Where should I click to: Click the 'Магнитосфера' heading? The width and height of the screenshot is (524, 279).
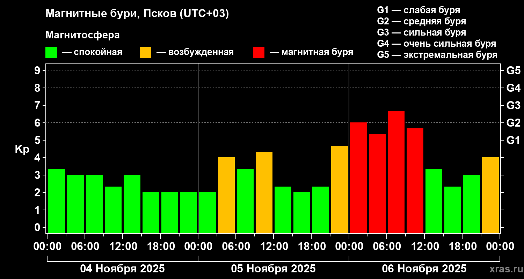[x=82, y=35]
